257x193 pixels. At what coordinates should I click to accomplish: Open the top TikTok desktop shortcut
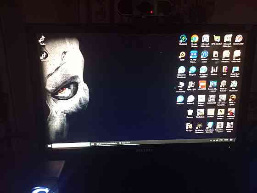(42, 40)
